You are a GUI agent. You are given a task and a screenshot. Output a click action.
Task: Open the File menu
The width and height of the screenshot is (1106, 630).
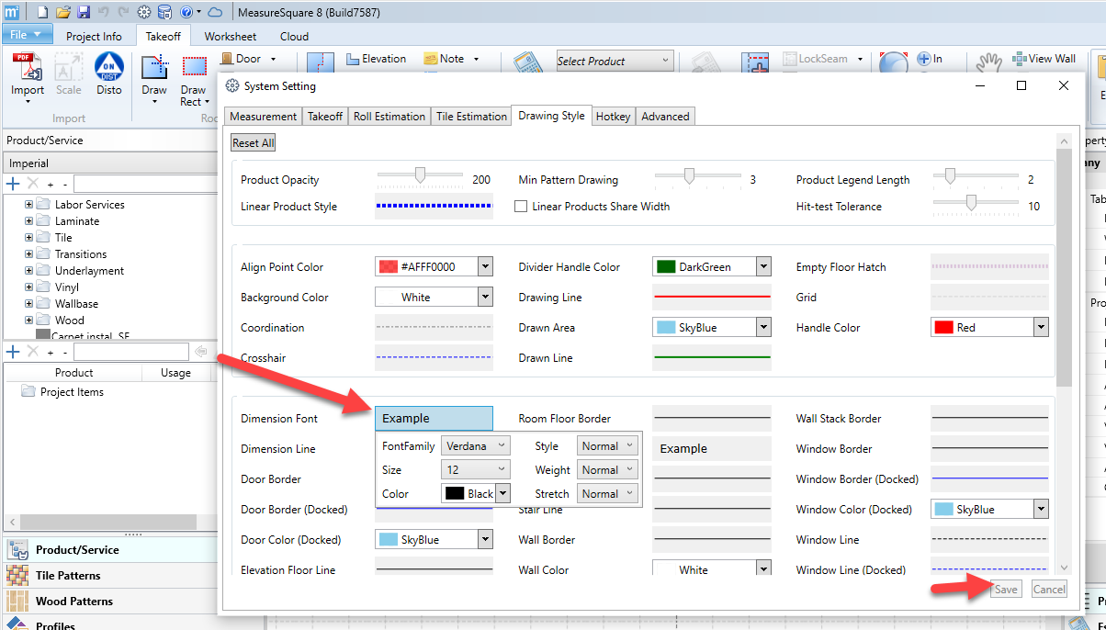[x=26, y=35]
